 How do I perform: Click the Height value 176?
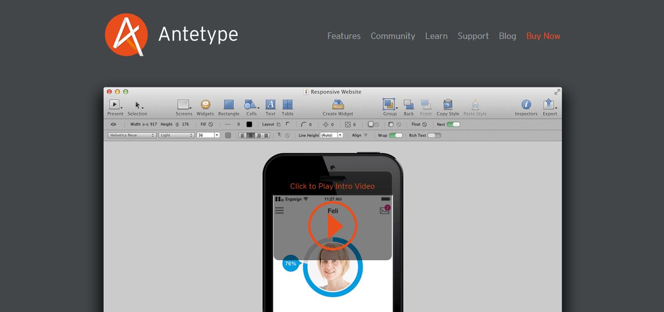(x=185, y=125)
